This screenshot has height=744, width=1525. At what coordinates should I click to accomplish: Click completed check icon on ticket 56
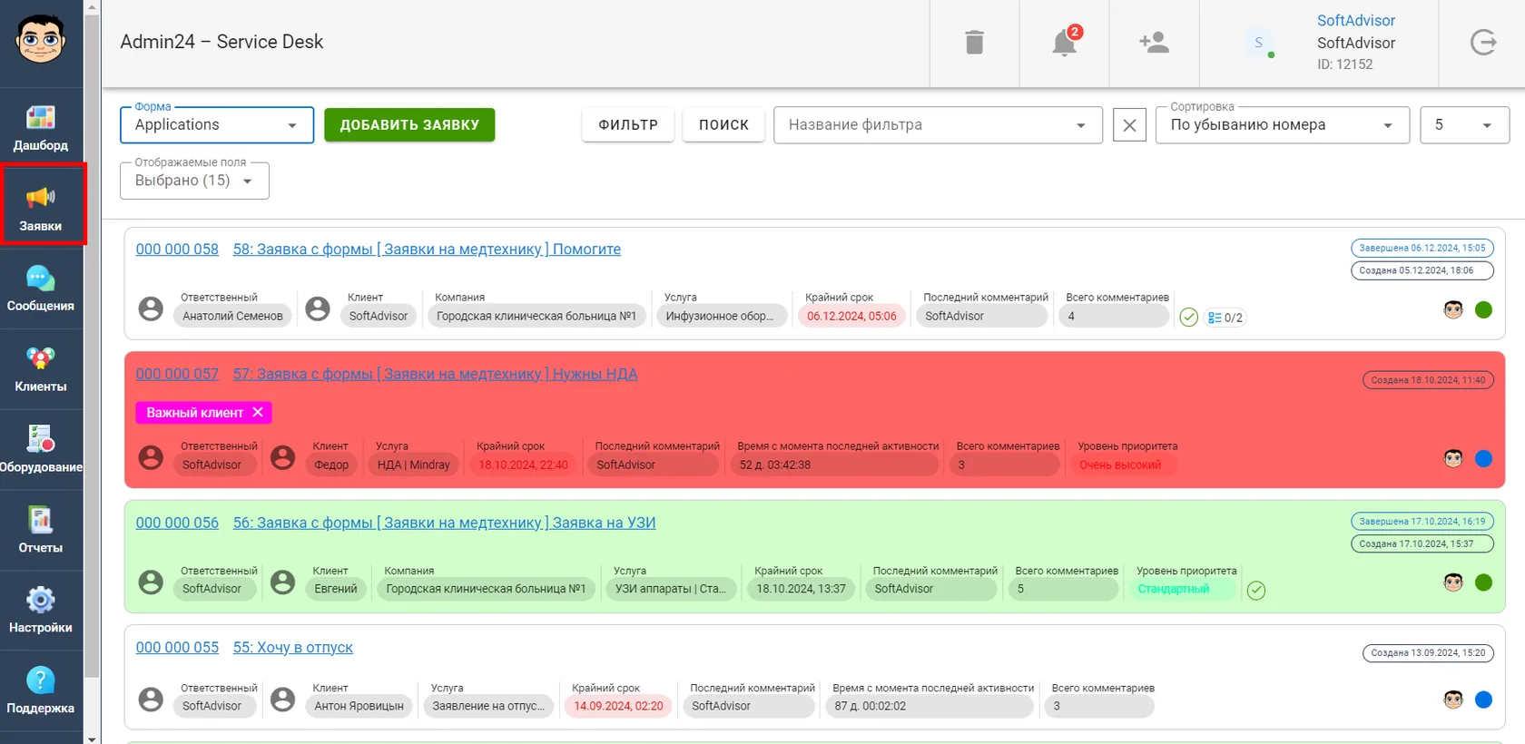[x=1256, y=591]
